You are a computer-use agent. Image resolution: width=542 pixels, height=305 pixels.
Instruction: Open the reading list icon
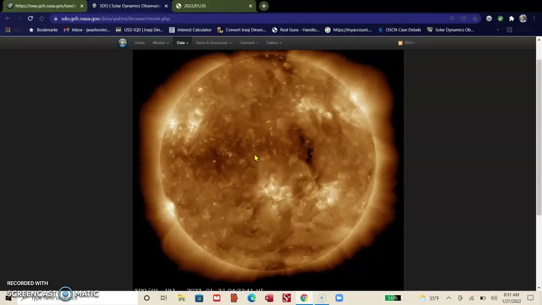[x=509, y=30]
